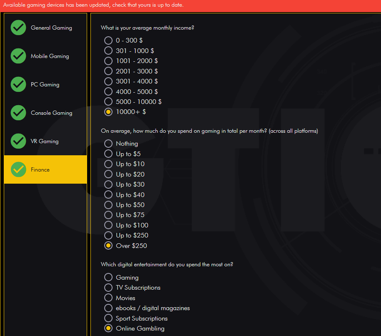This screenshot has width=381, height=336.
Task: Click the VR Gaming checkmark icon
Action: click(18, 141)
